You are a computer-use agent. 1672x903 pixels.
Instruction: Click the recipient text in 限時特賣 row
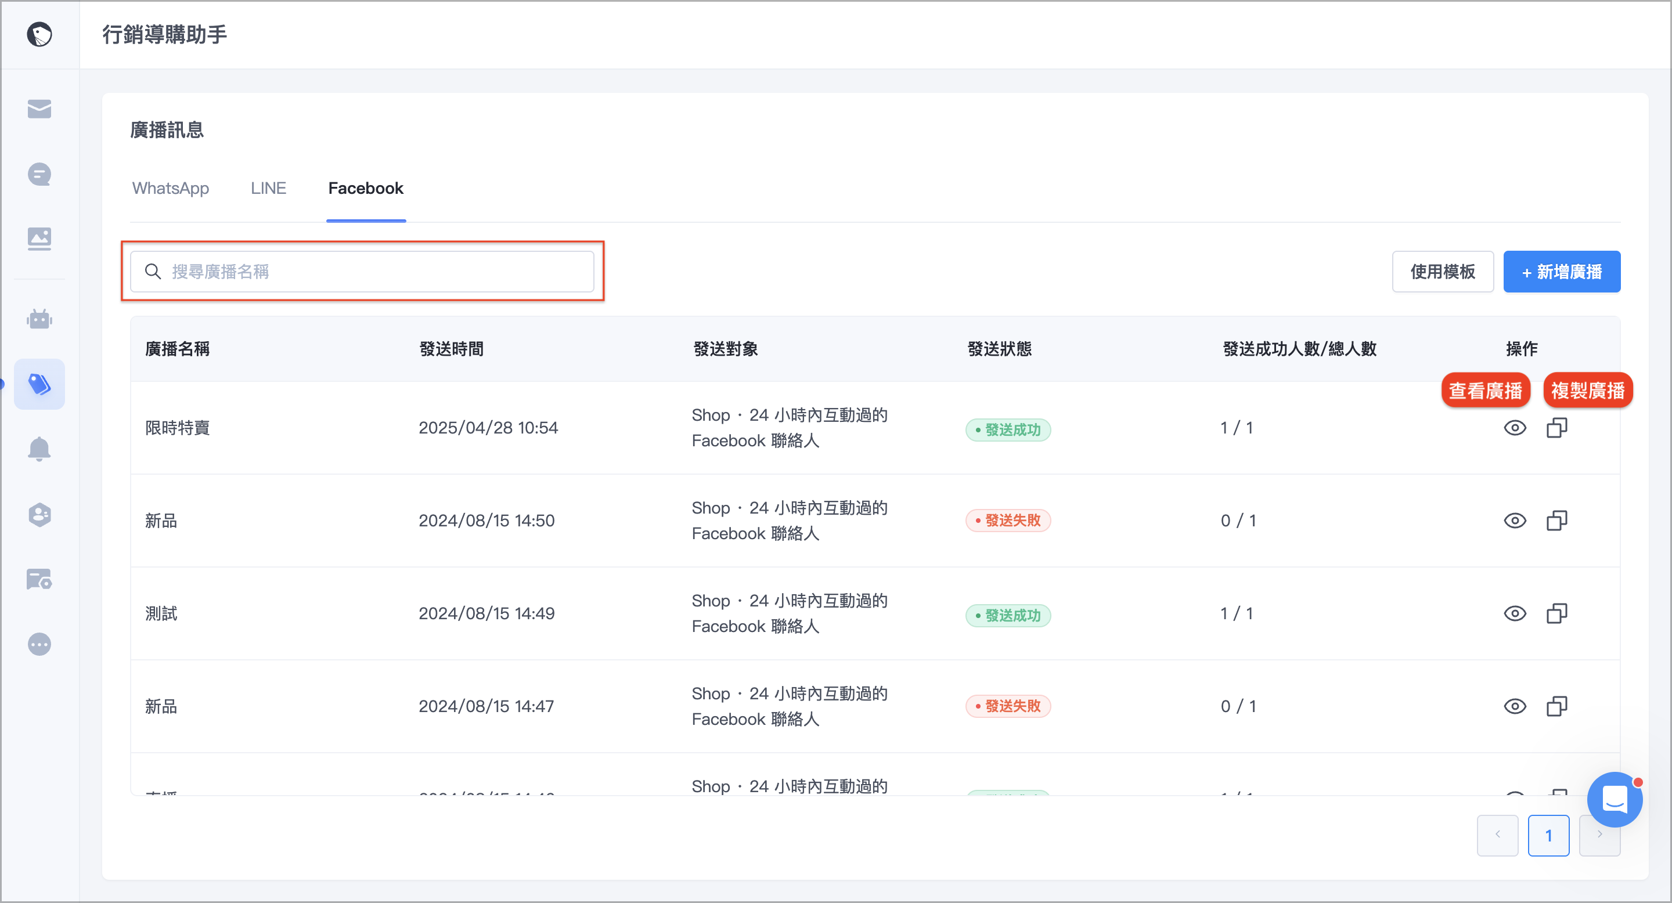pyautogui.click(x=790, y=428)
